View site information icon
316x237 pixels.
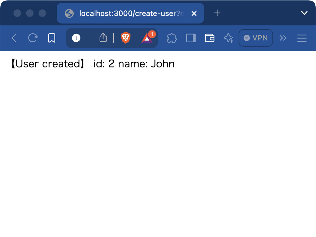76,38
